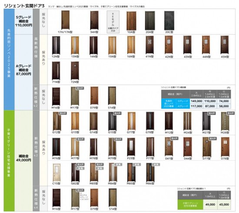239x213 pixels.
Task: Pick the 20C型 dark door image
Action: [x=169, y=20]
